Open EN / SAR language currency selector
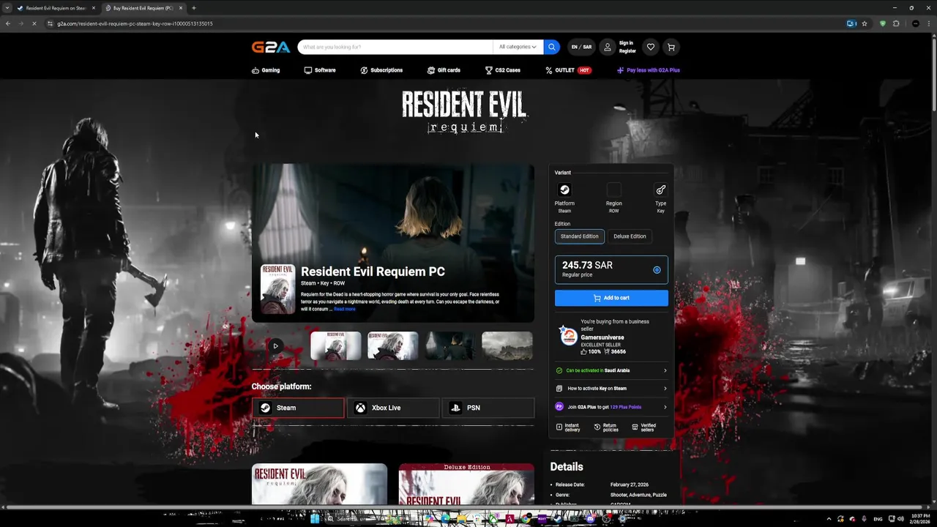The width and height of the screenshot is (937, 527). [581, 47]
